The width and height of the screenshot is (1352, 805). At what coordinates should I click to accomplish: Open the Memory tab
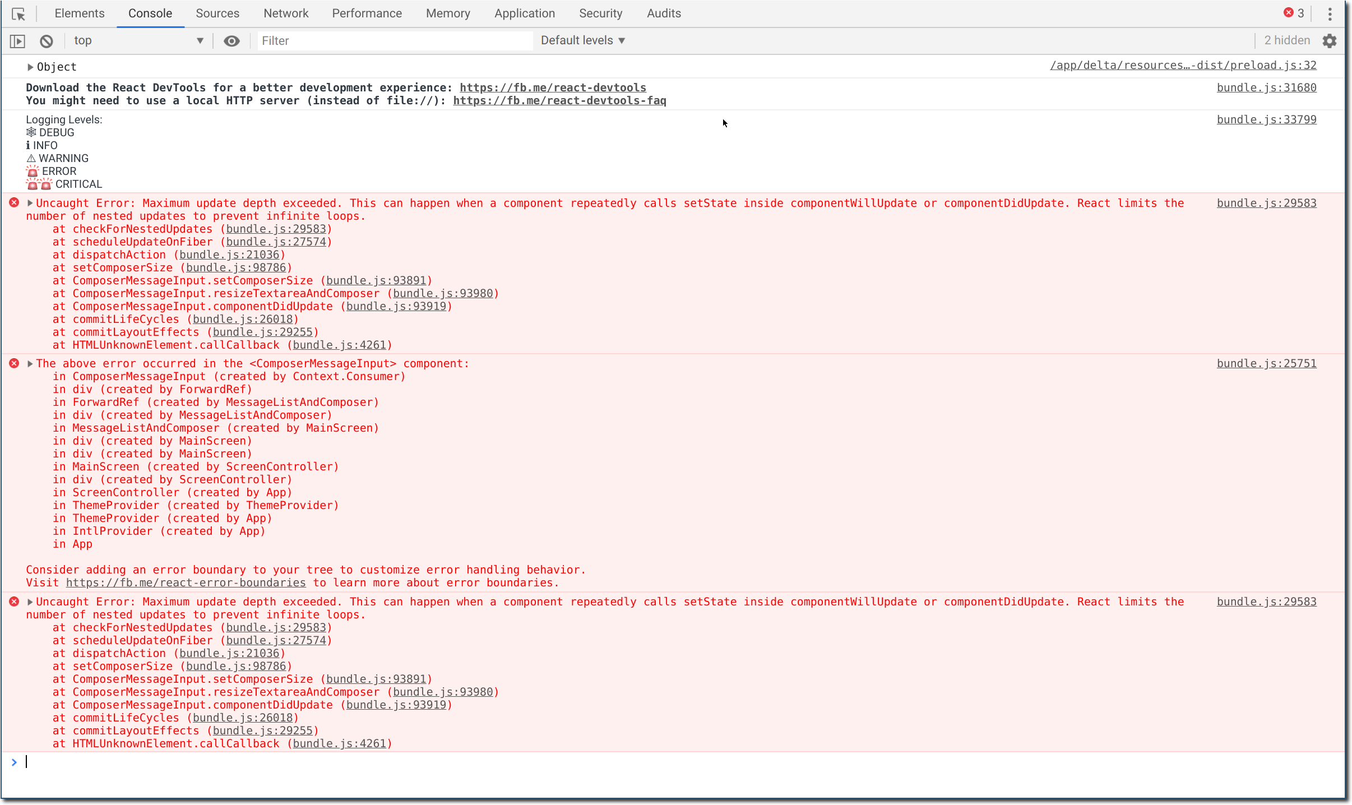coord(448,13)
